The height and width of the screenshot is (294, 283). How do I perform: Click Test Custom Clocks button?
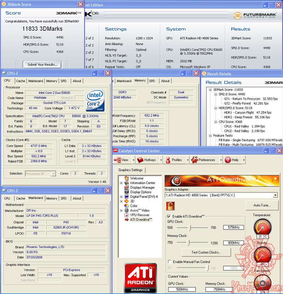206,252
